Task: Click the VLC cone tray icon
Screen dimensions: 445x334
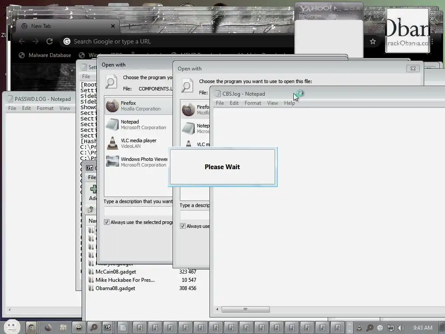Action: point(359,328)
